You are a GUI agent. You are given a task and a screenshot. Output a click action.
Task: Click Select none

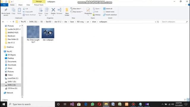click(x=109, y=12)
